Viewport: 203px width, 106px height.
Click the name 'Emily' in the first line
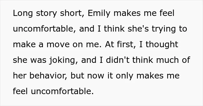click(x=99, y=14)
